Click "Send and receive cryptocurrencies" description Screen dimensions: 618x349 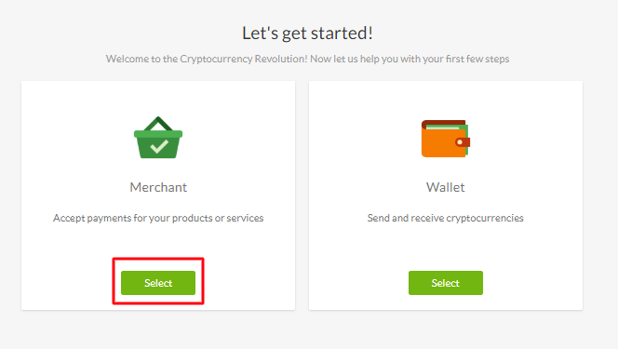click(x=446, y=218)
